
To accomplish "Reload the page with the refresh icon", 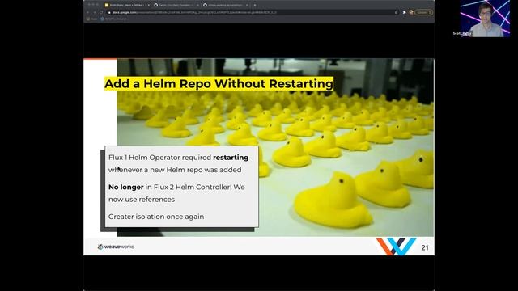I will 101,12.
